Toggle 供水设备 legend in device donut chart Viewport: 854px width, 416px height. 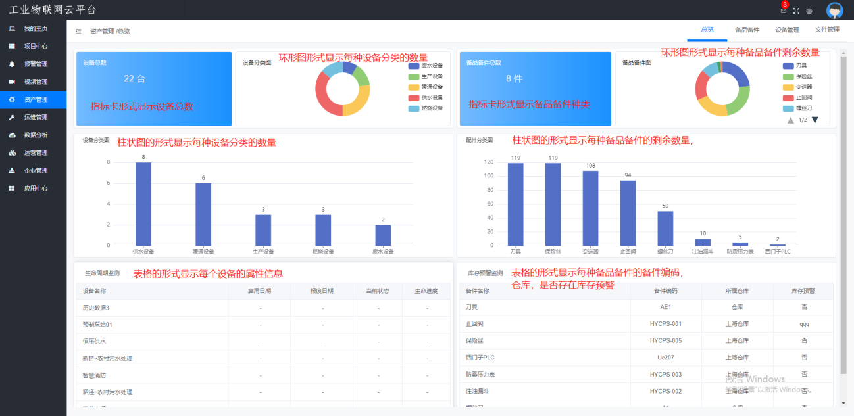[x=425, y=97]
